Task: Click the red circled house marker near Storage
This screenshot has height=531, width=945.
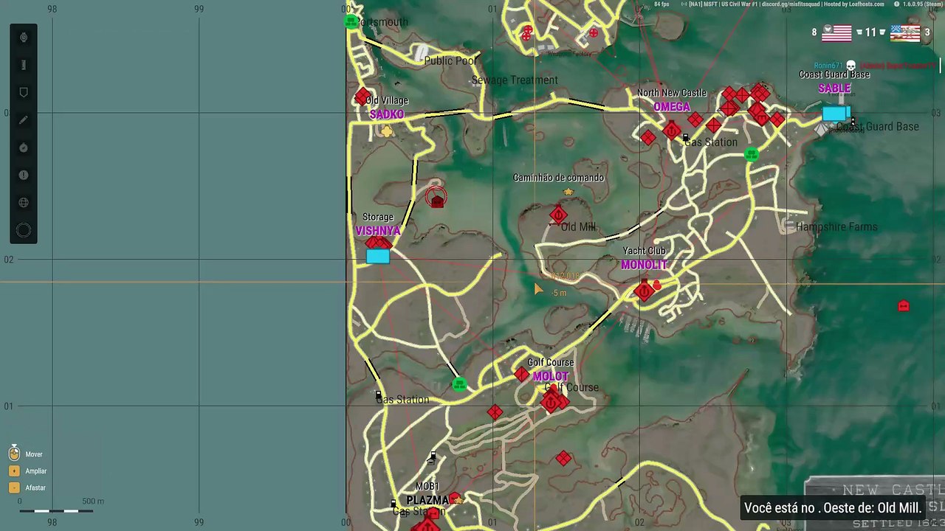Action: click(437, 198)
